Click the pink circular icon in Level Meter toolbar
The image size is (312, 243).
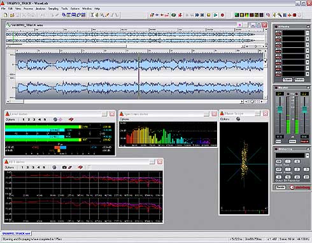[x=60, y=119]
